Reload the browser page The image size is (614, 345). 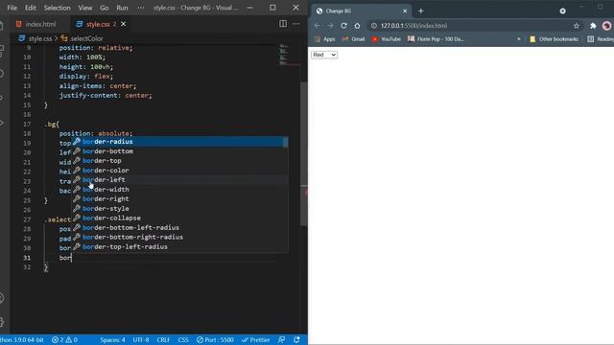[x=343, y=26]
